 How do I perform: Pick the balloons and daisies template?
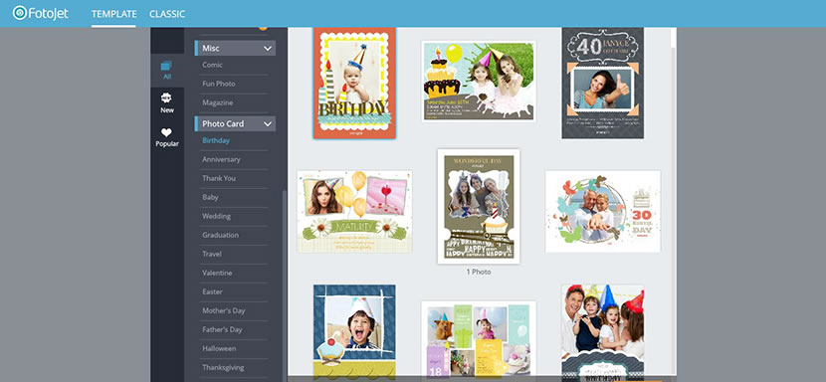point(354,211)
